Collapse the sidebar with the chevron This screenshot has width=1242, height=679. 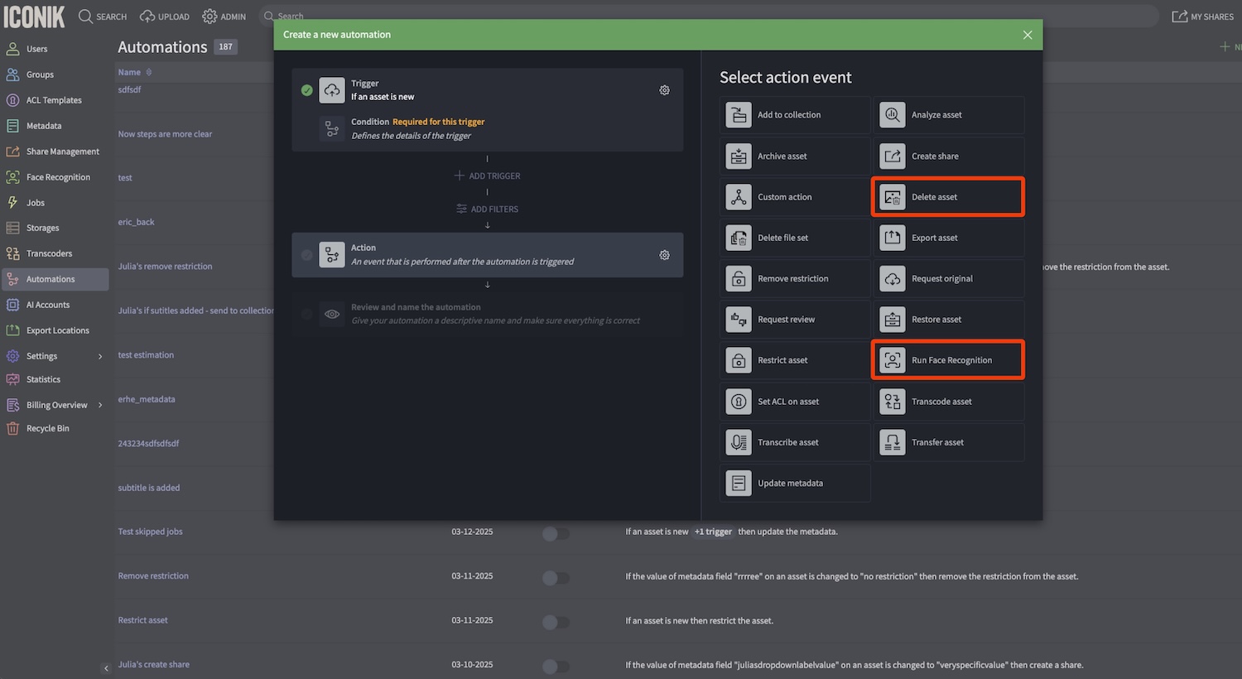106,667
